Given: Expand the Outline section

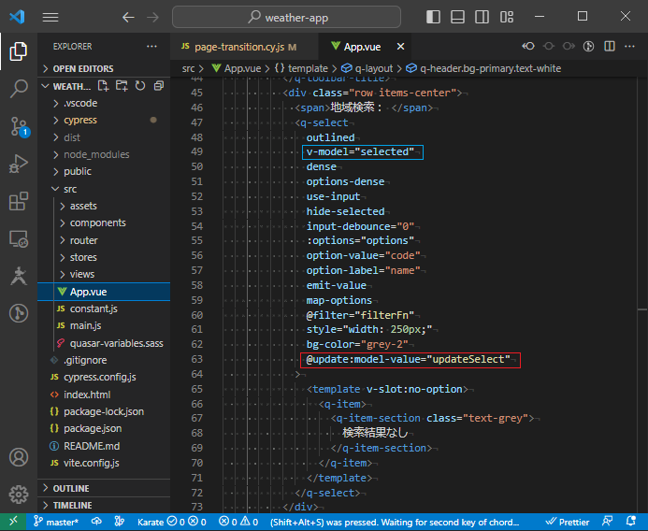Looking at the screenshot, I should [x=103, y=488].
